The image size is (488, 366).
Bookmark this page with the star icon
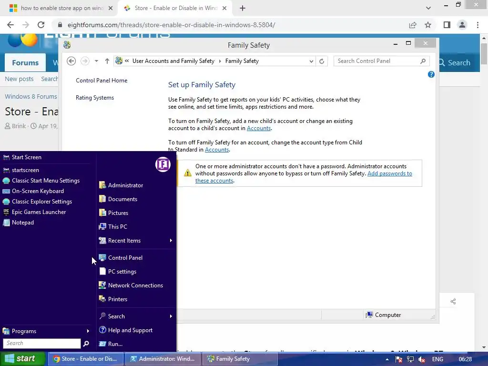(428, 25)
